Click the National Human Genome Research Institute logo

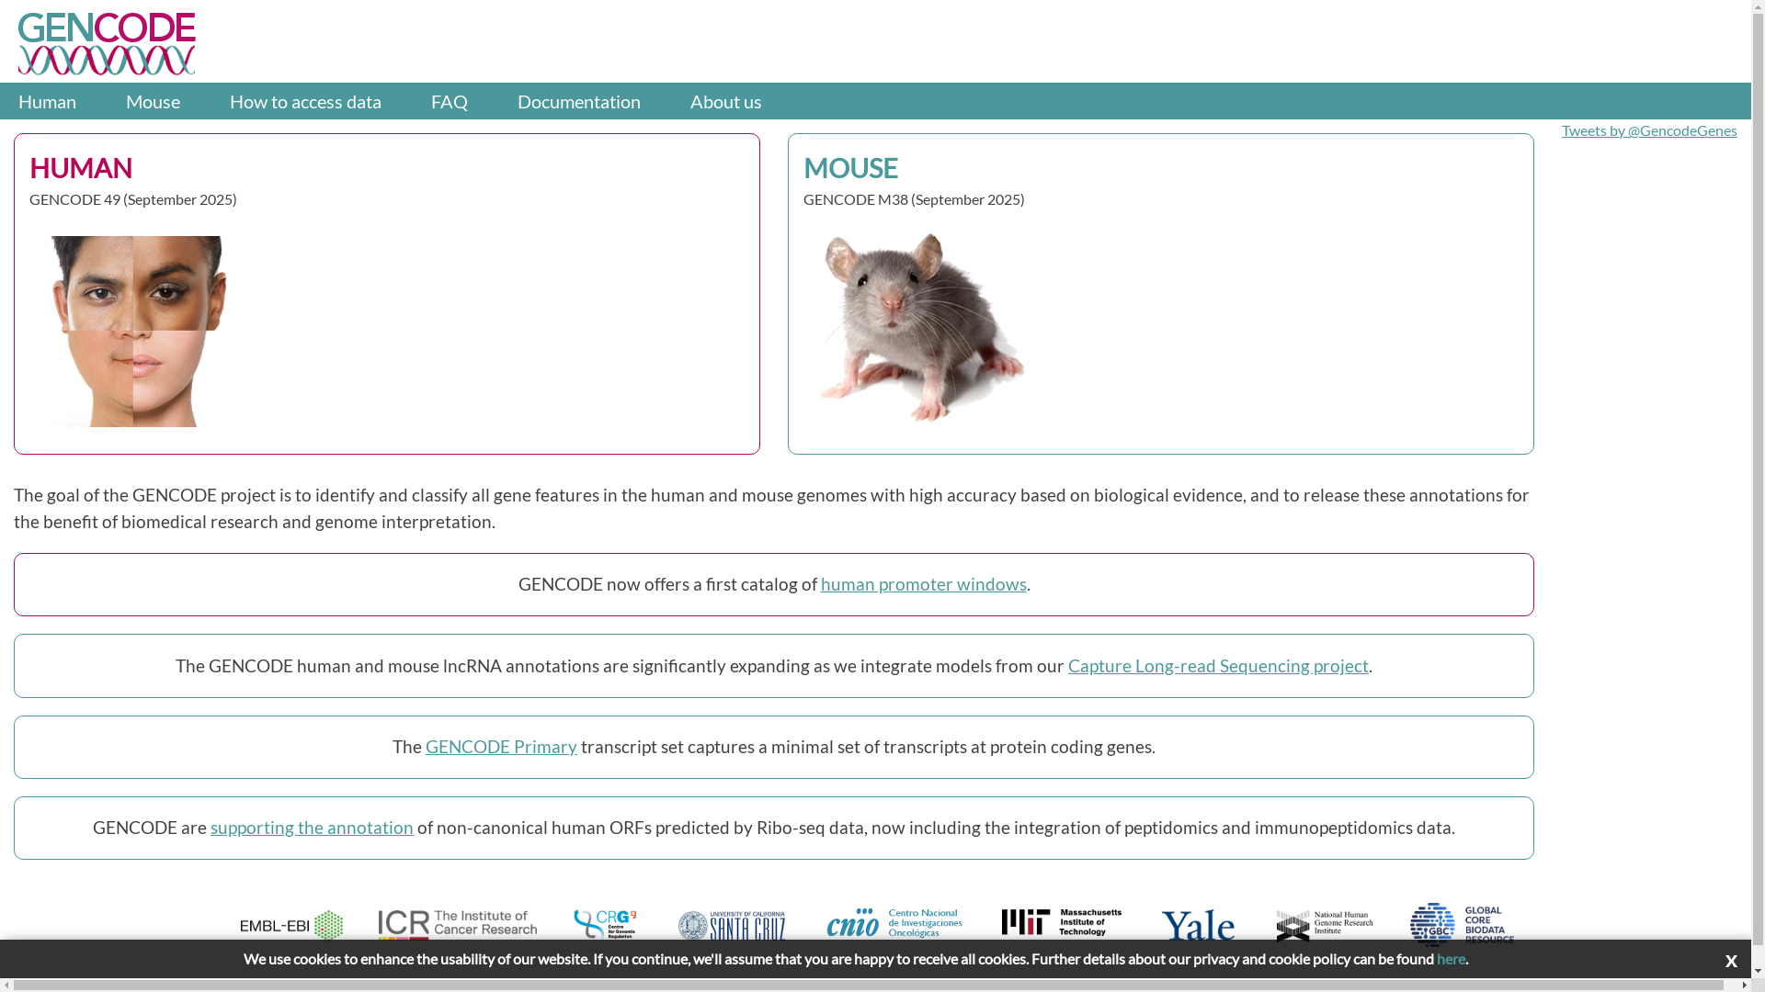click(1325, 925)
